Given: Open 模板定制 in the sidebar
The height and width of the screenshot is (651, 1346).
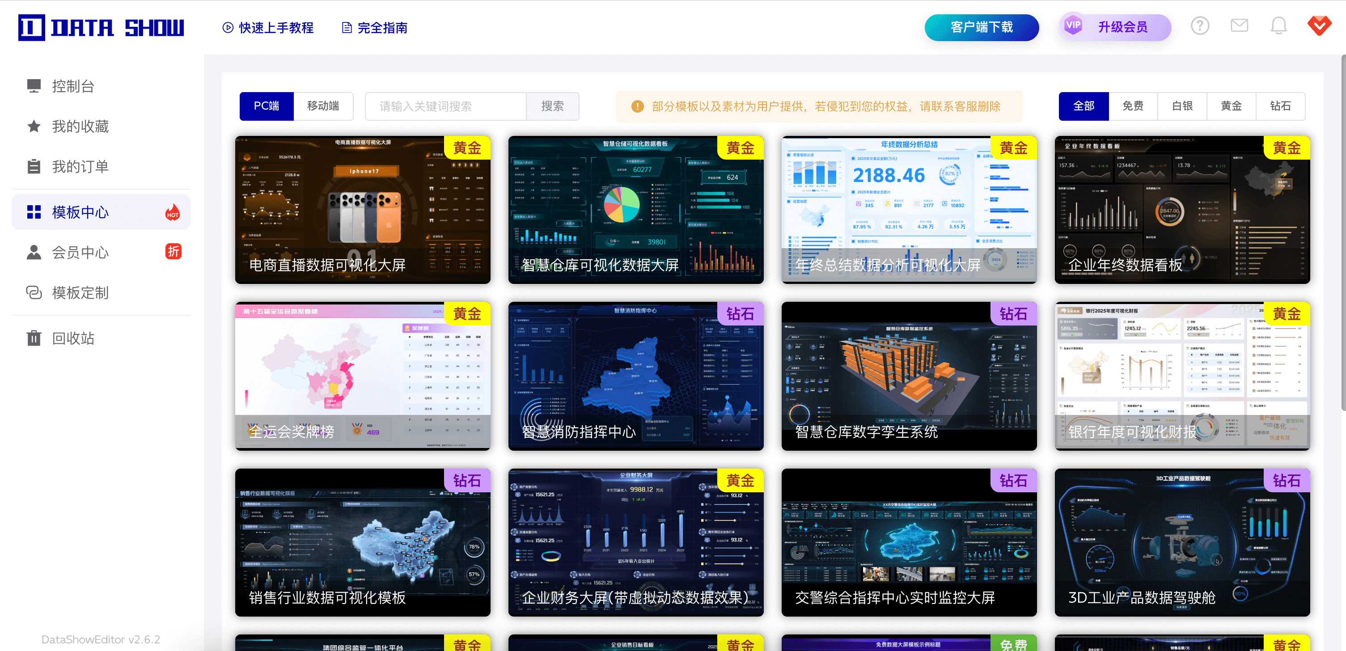Looking at the screenshot, I should [x=80, y=292].
